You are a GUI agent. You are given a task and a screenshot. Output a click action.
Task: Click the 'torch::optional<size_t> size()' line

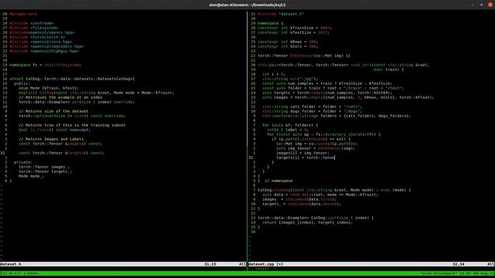pyautogui.click(x=72, y=116)
